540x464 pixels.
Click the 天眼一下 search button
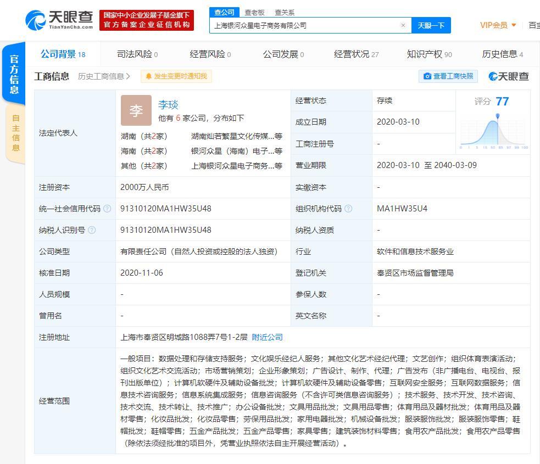(x=431, y=25)
